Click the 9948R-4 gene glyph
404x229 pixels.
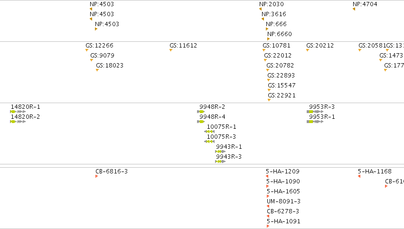click(x=201, y=122)
